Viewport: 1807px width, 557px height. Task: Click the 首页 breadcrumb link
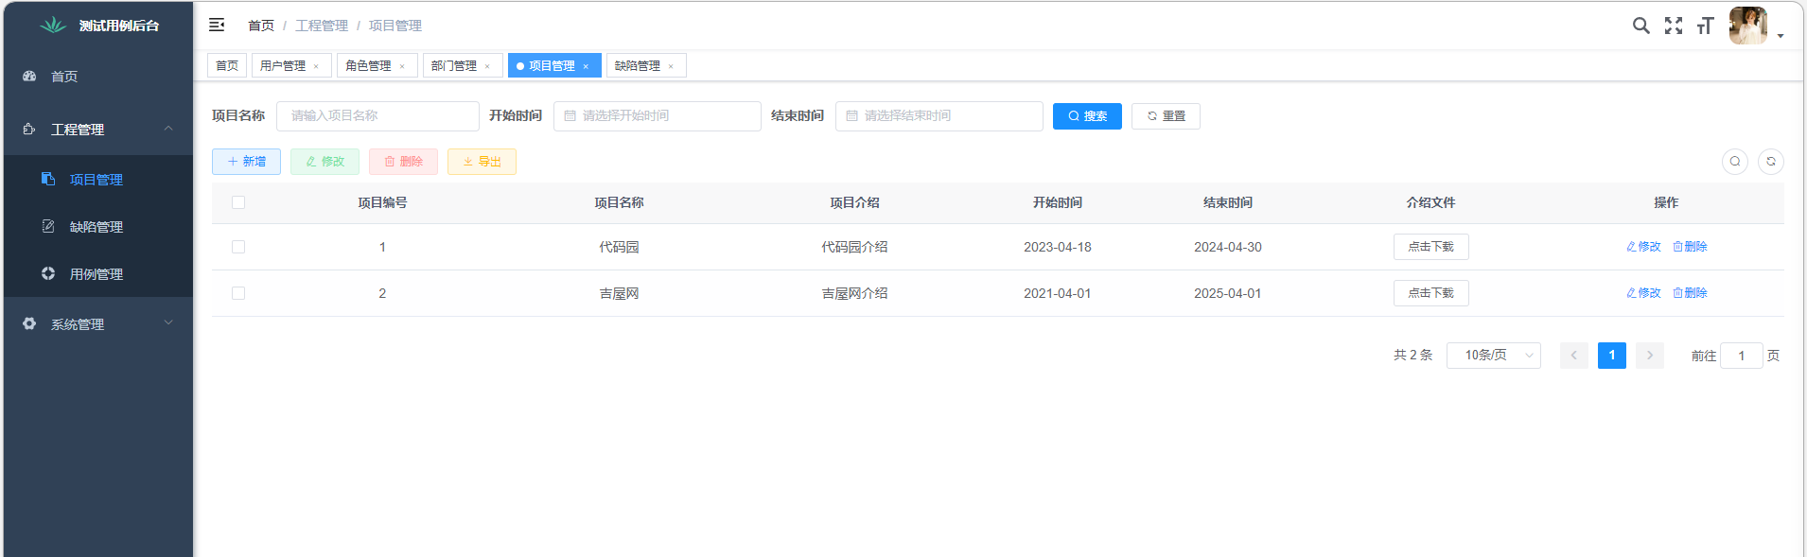pos(261,26)
